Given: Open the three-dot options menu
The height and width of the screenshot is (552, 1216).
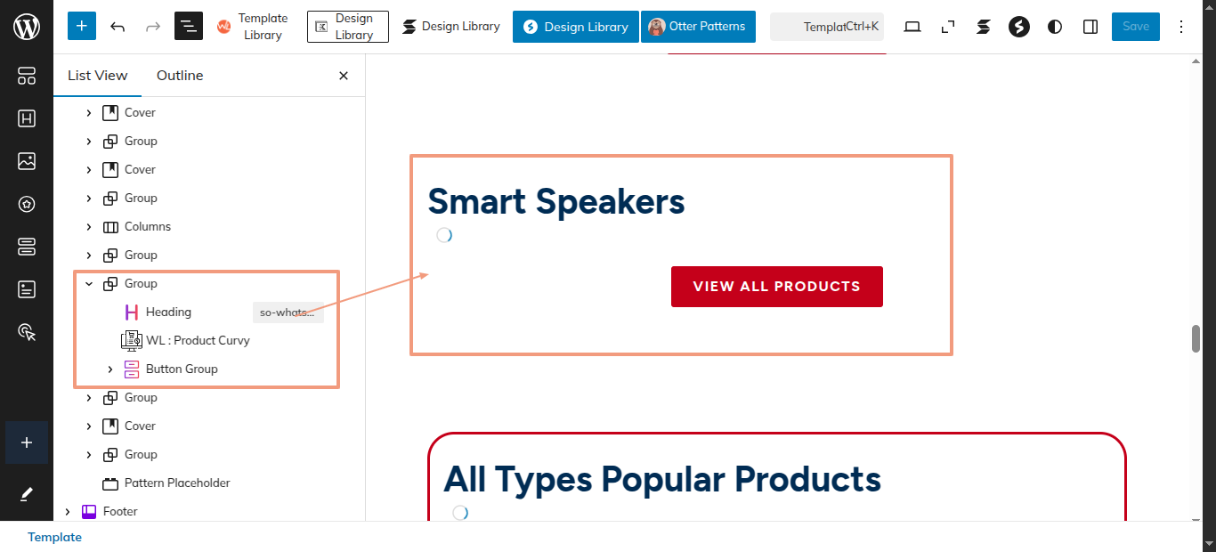Looking at the screenshot, I should (1182, 27).
